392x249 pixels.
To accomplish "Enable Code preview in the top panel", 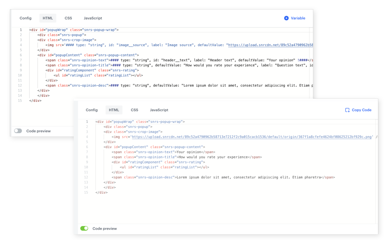I will pos(18,131).
